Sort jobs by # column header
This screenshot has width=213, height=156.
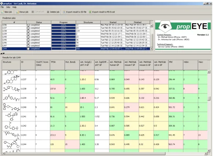click(14, 22)
